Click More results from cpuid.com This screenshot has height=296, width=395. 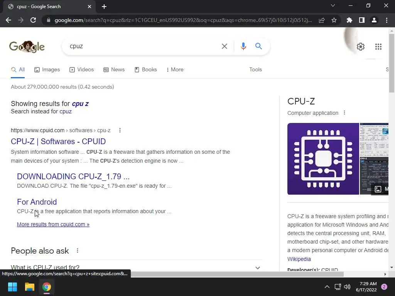(53, 224)
